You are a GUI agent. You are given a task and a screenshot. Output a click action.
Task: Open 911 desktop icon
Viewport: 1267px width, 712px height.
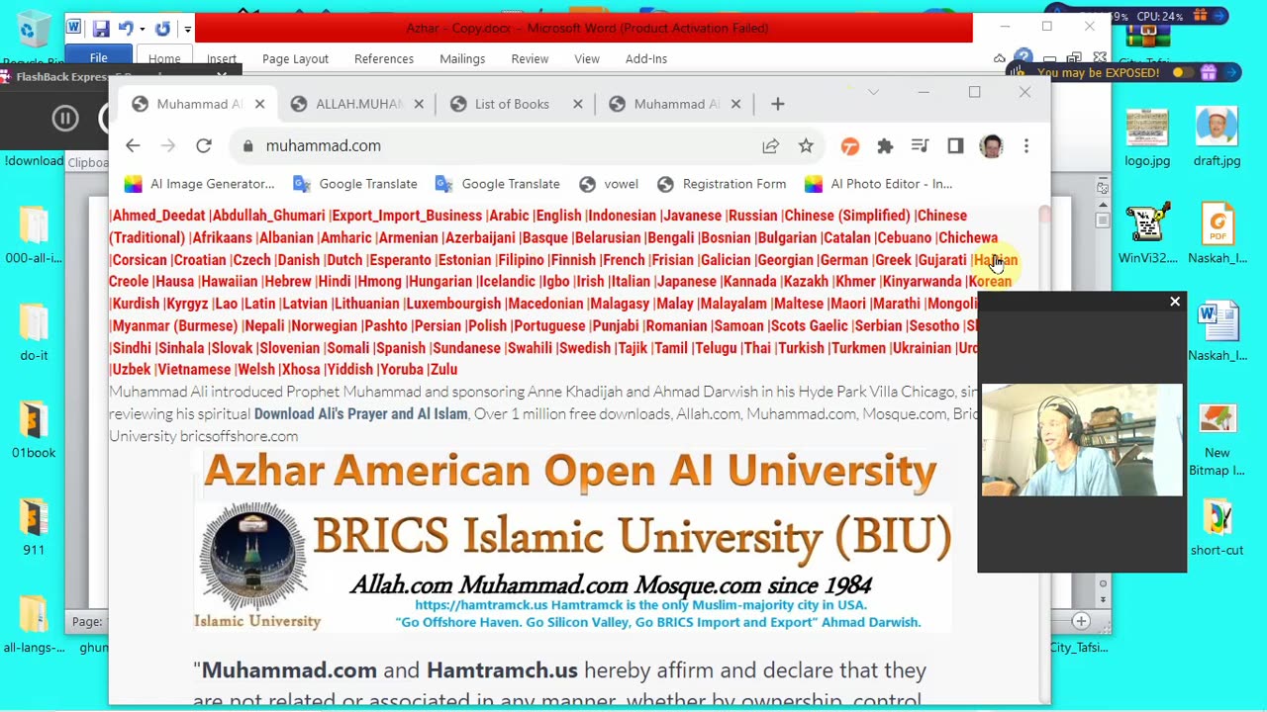34,525
